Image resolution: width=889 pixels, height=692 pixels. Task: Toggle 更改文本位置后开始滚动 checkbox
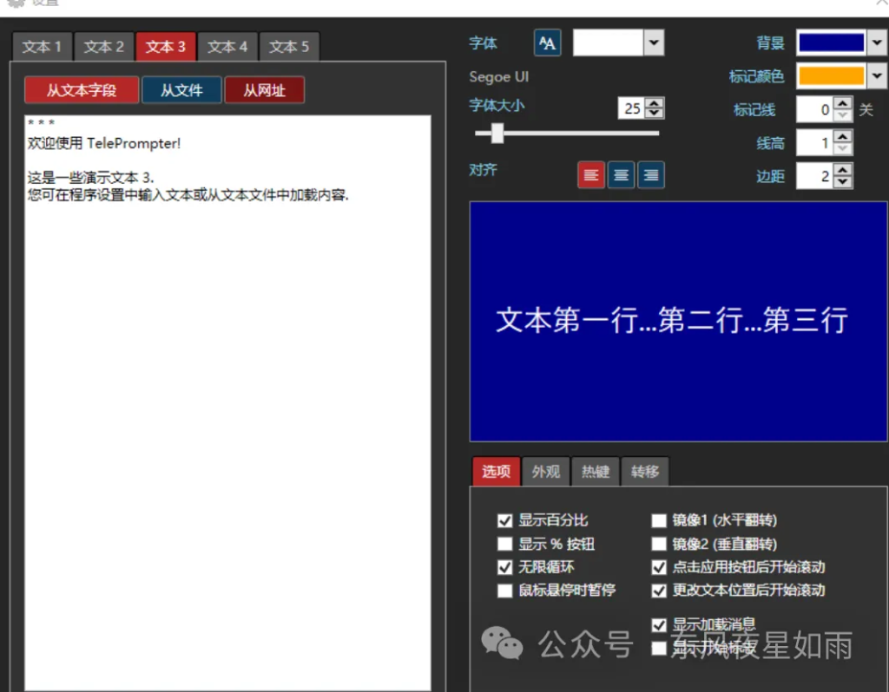point(659,591)
